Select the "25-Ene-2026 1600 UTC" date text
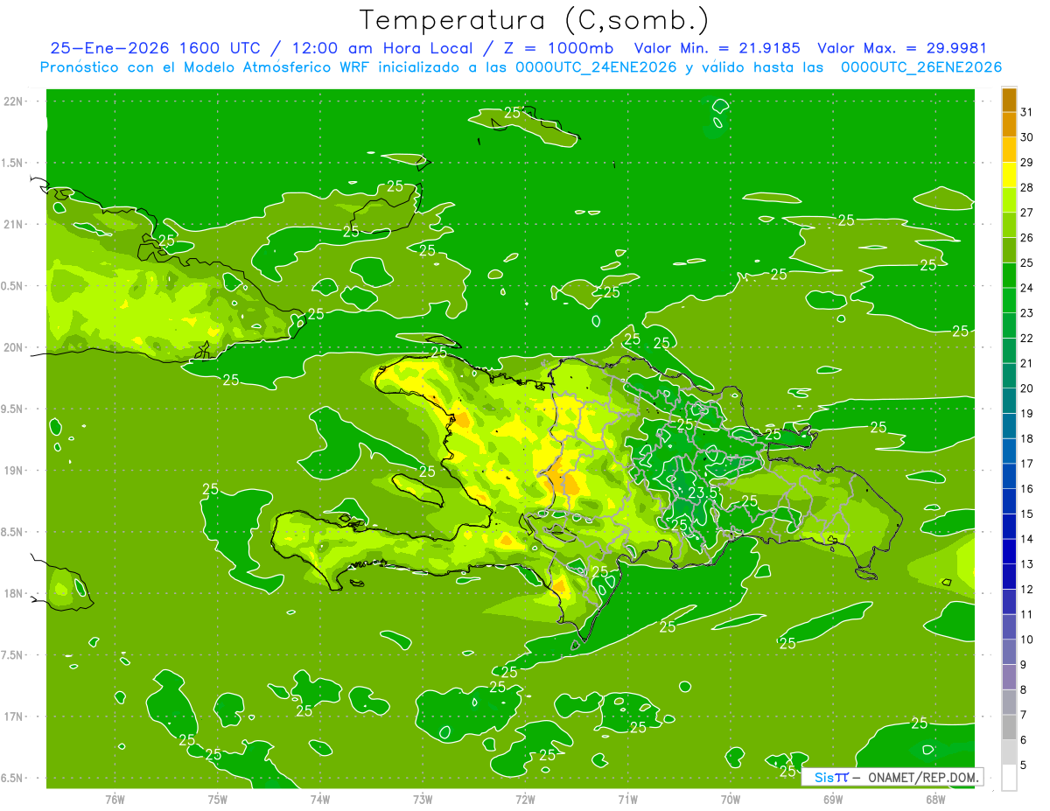Screen dimensions: 1050x811 [155, 48]
